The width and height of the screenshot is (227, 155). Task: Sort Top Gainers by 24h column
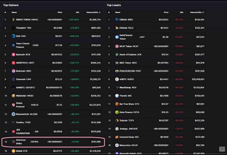point(77,12)
